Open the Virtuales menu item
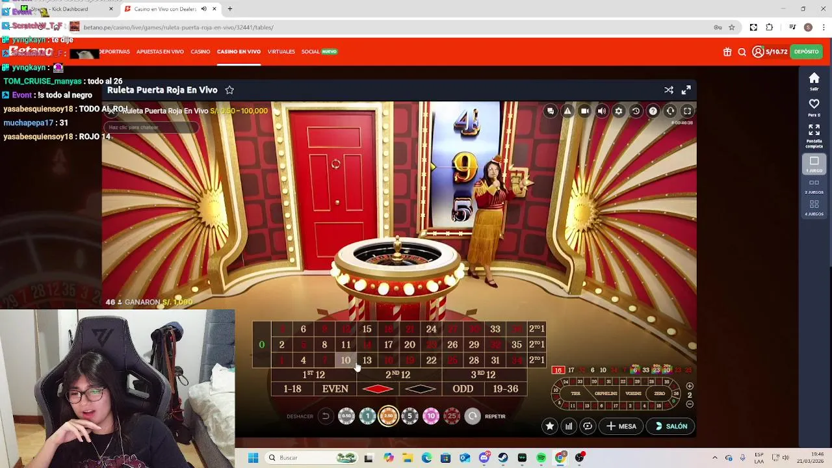 coord(281,52)
